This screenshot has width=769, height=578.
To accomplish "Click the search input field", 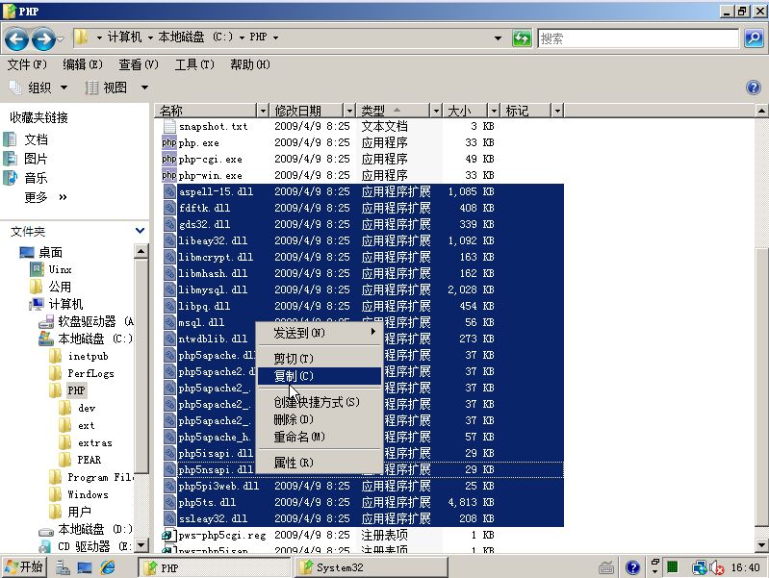I will 638,38.
